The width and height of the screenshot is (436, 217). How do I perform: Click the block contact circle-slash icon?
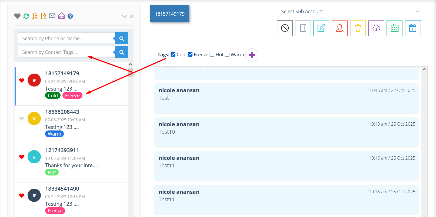click(x=285, y=28)
